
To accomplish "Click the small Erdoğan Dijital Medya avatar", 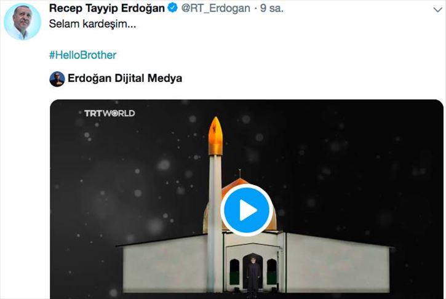I will pos(57,79).
